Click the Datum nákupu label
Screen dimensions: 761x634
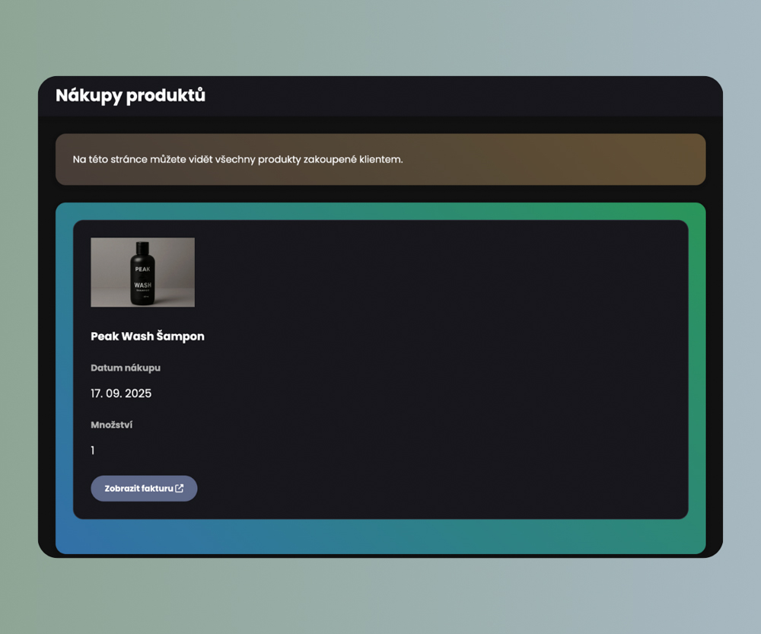[x=126, y=368]
